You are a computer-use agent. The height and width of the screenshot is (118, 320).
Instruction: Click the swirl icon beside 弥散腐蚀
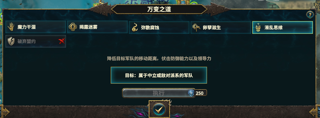(135, 27)
